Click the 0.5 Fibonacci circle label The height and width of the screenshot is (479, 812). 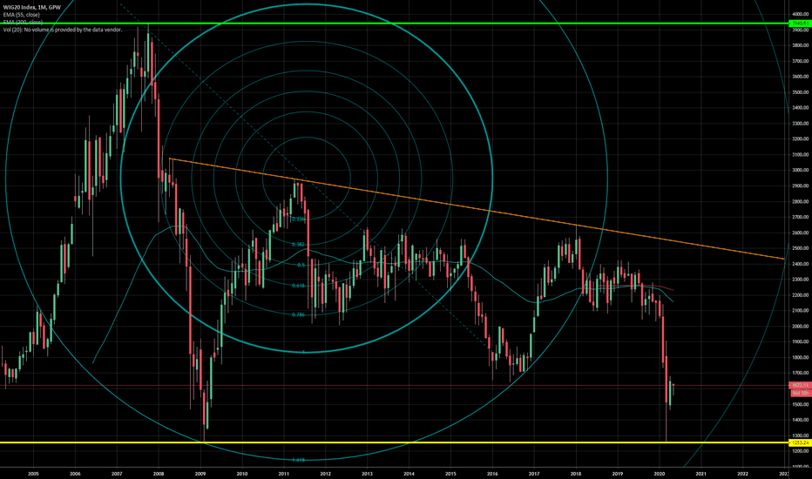pos(301,265)
